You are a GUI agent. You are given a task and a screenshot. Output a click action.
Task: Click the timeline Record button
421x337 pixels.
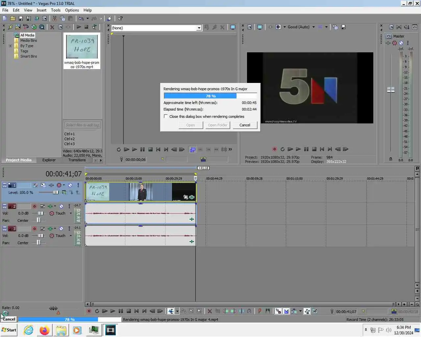[x=89, y=311]
